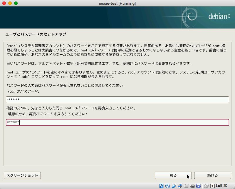Click the 続ける button
Screen dimensions: 235x189
tap(212, 175)
